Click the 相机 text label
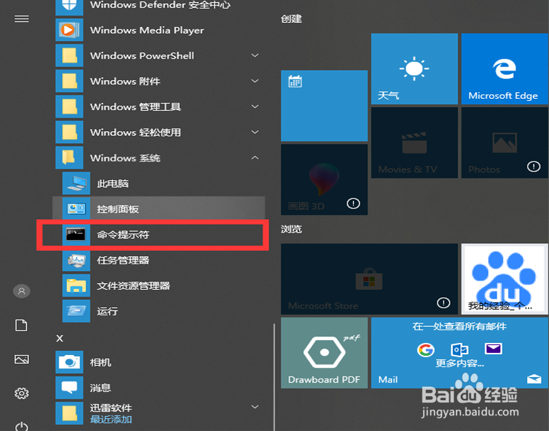549x431 pixels. coord(100,362)
